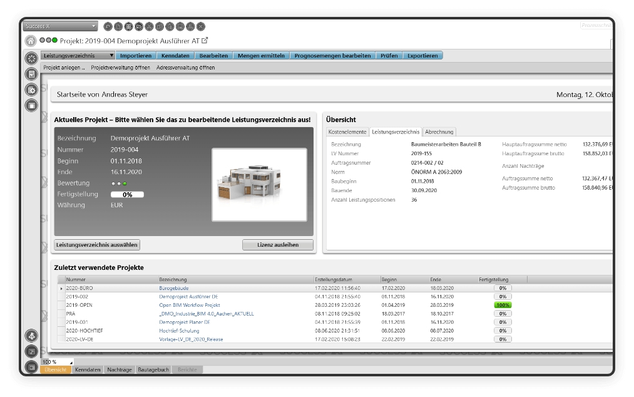Click the bottom-most arrow panel icon in sidebar
The height and width of the screenshot is (397, 634).
[31, 367]
